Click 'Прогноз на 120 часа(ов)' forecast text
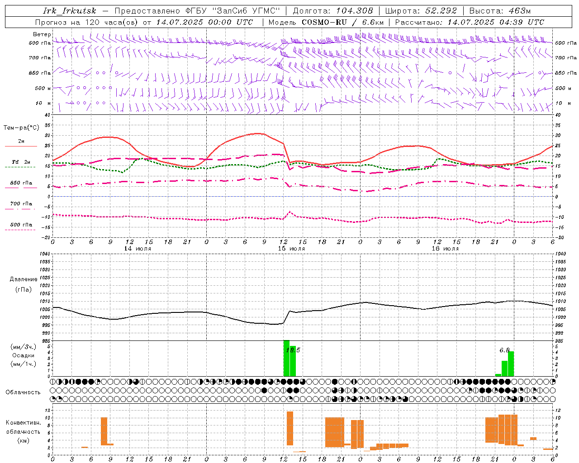The height and width of the screenshot is (463, 579). (x=87, y=22)
